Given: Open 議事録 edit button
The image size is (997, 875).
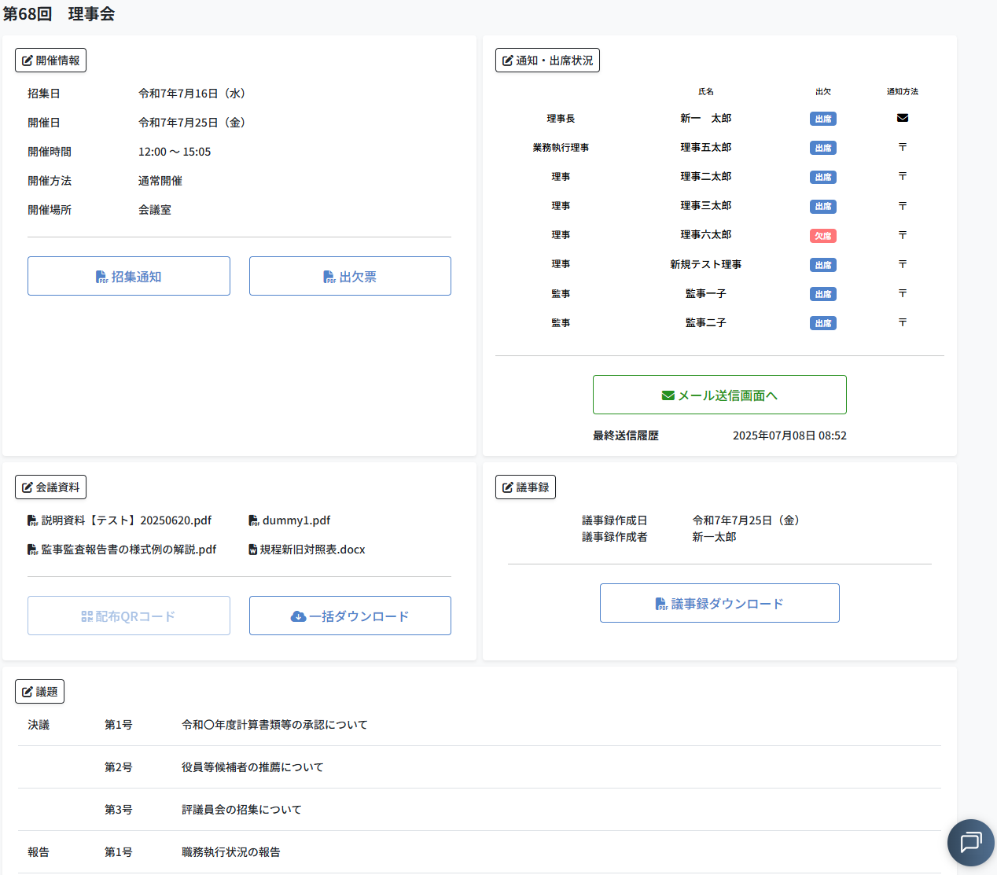Looking at the screenshot, I should pyautogui.click(x=525, y=487).
